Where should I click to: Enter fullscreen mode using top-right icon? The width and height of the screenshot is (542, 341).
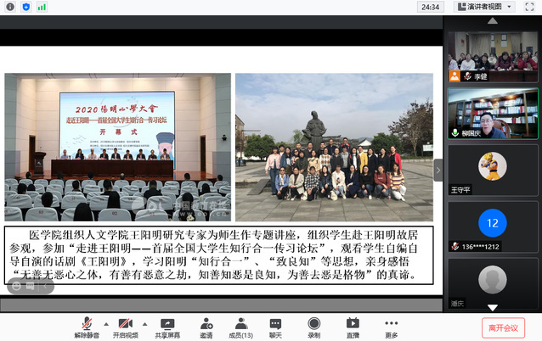coord(531,7)
